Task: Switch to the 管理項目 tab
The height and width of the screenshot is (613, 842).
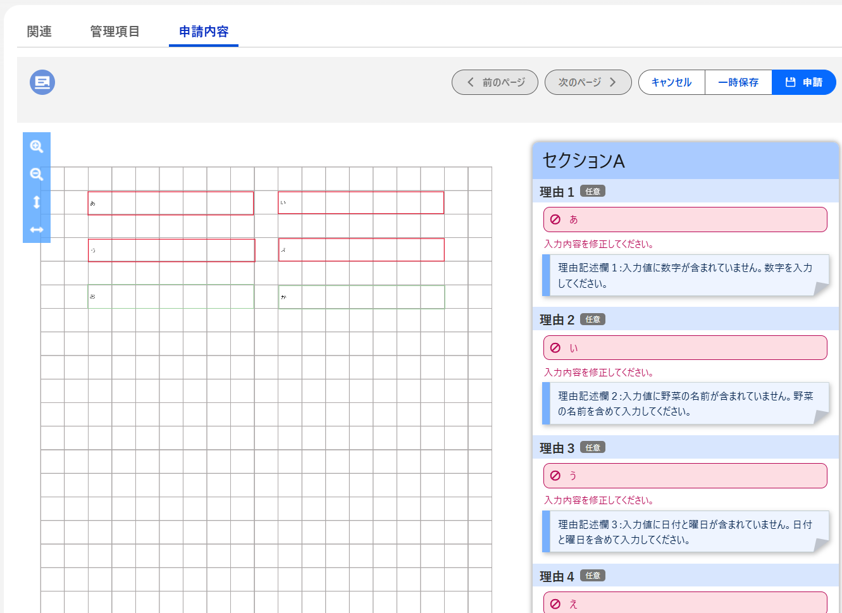Action: pos(115,32)
